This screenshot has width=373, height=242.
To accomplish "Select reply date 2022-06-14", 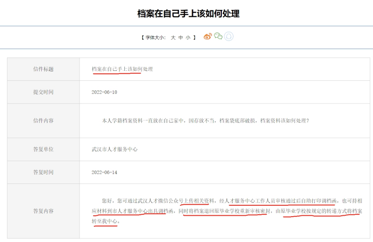I will 104,172.
